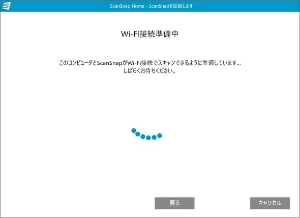Click the line starting このコンピュータとScanSnapが

point(150,63)
